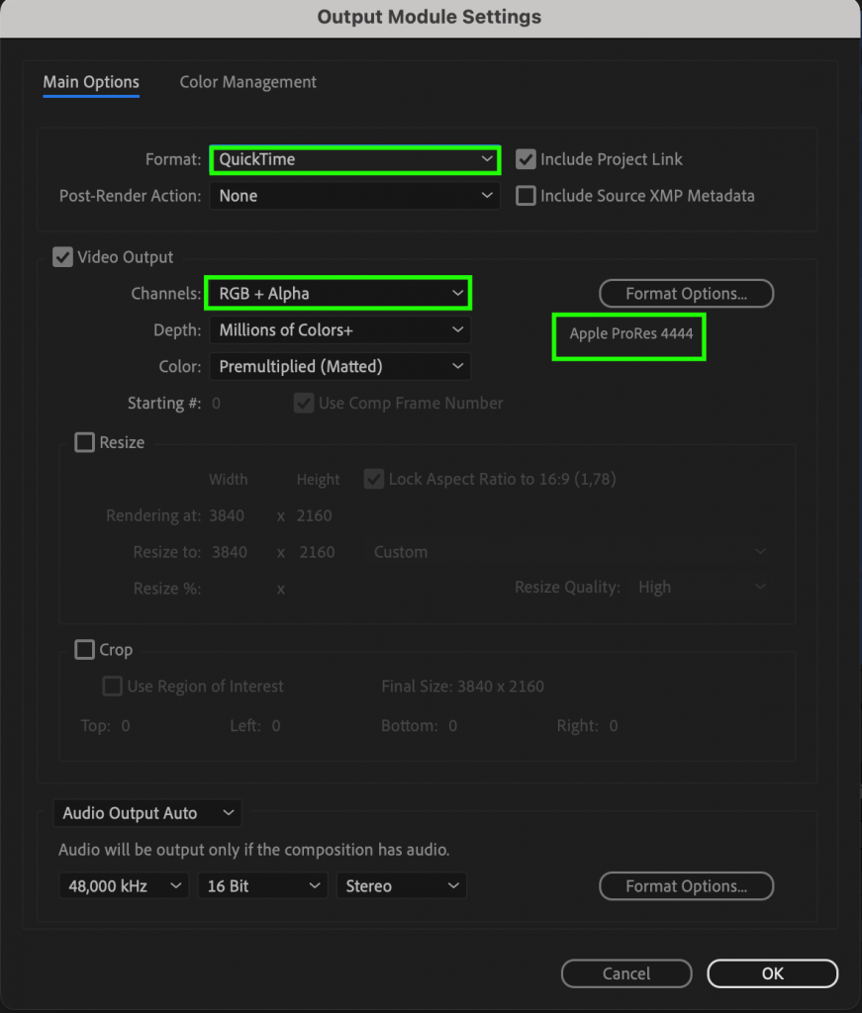Screen dimensions: 862x1013
Task: Open the Stereo channels dropdown
Action: pyautogui.click(x=401, y=885)
